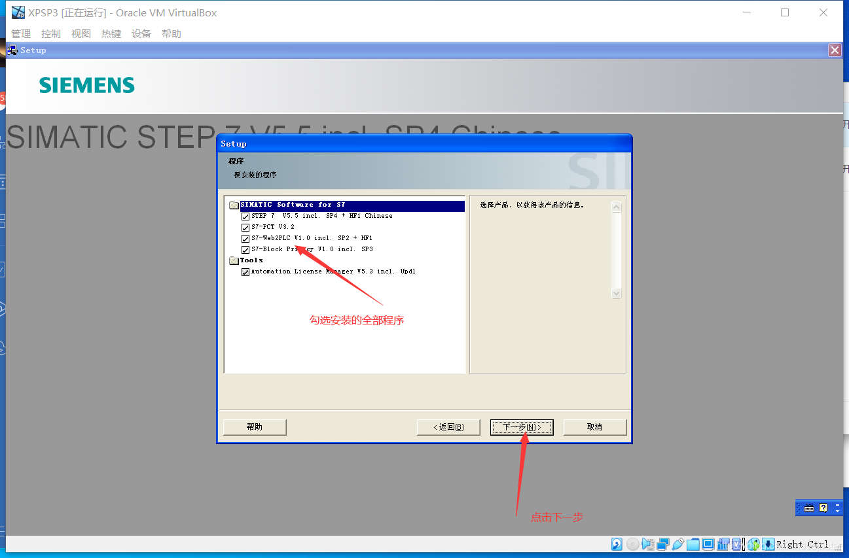The image size is (849, 558).
Task: Click the 帮助 button in Setup dialog
Action: (x=255, y=427)
